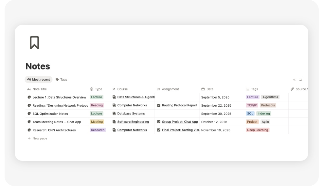
Task: Click the page icon beside Research: CNN Architectures
Action: pyautogui.click(x=29, y=130)
